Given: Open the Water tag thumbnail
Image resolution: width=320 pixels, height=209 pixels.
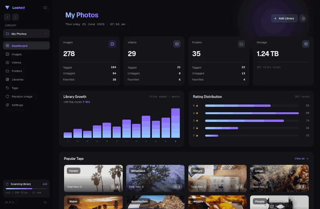Looking at the screenshot, I should click(x=94, y=202).
